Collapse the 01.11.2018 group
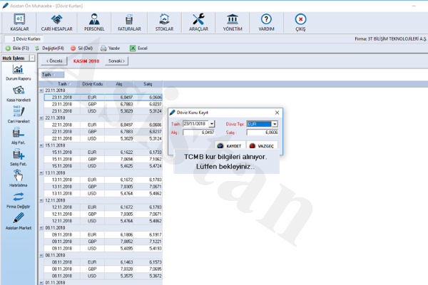 click(x=41, y=283)
